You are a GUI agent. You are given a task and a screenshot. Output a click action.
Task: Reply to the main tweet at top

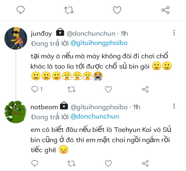pyautogui.click(x=21, y=10)
